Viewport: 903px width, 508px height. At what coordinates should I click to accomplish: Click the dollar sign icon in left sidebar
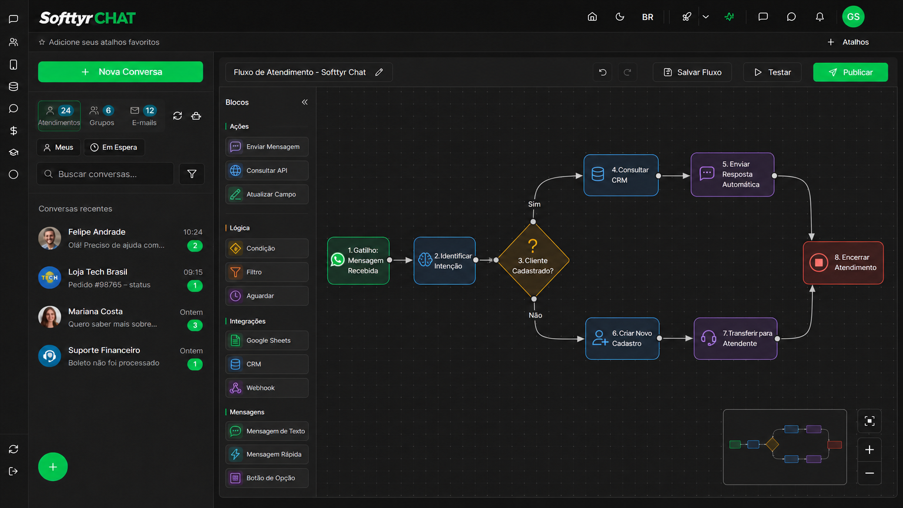tap(14, 131)
